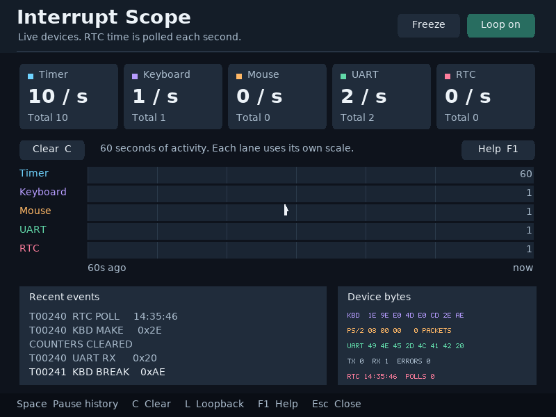
Task: Select the KBD BREAK 0xAE event row
Action: coord(97,373)
